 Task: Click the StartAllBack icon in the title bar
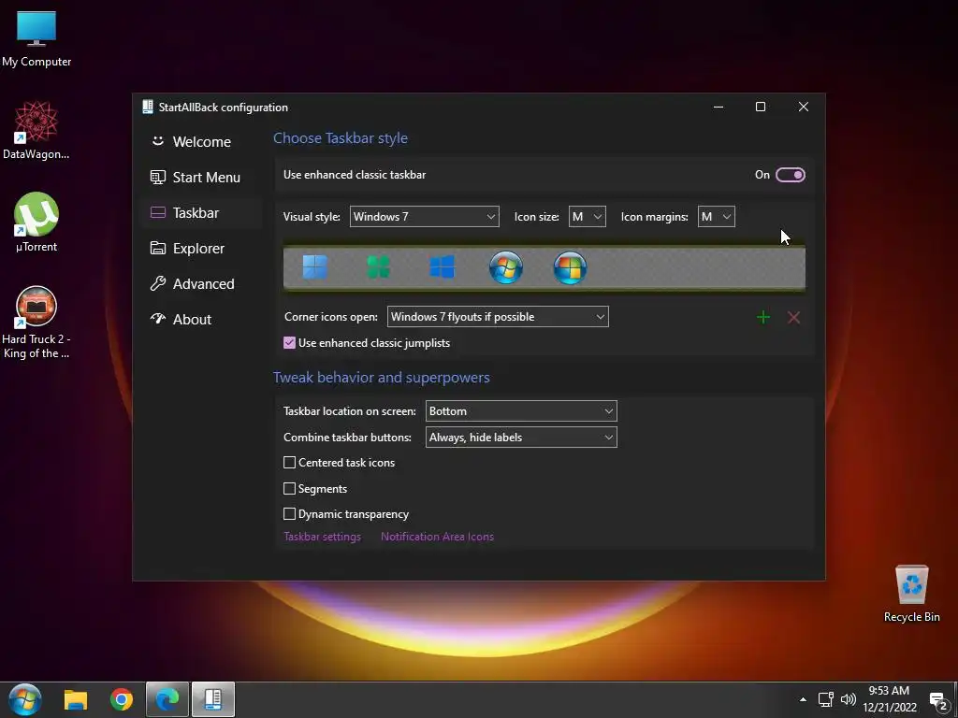pos(147,107)
